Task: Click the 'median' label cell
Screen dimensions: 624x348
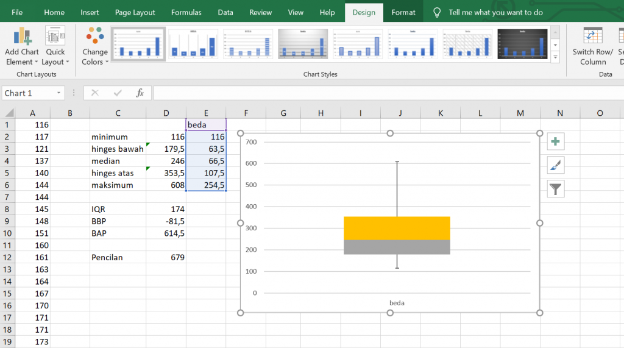Action: point(118,161)
